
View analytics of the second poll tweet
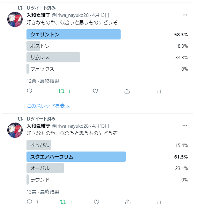[159, 202]
